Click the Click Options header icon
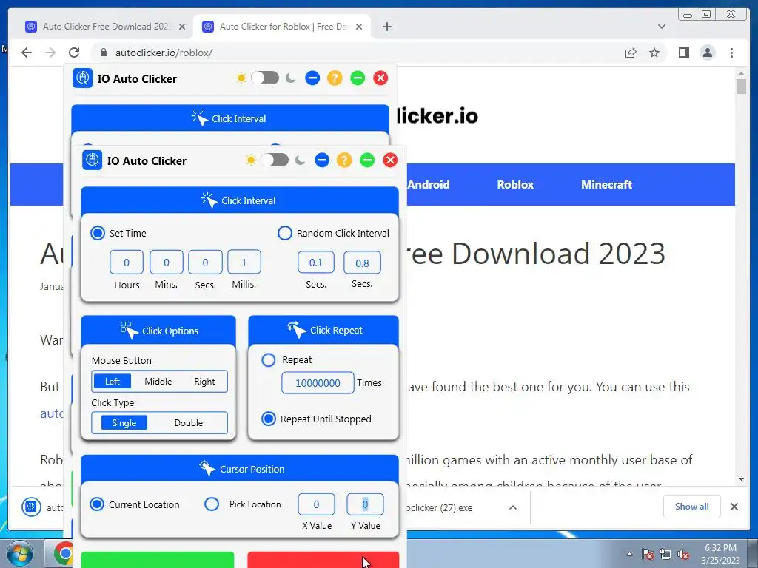 pos(129,331)
